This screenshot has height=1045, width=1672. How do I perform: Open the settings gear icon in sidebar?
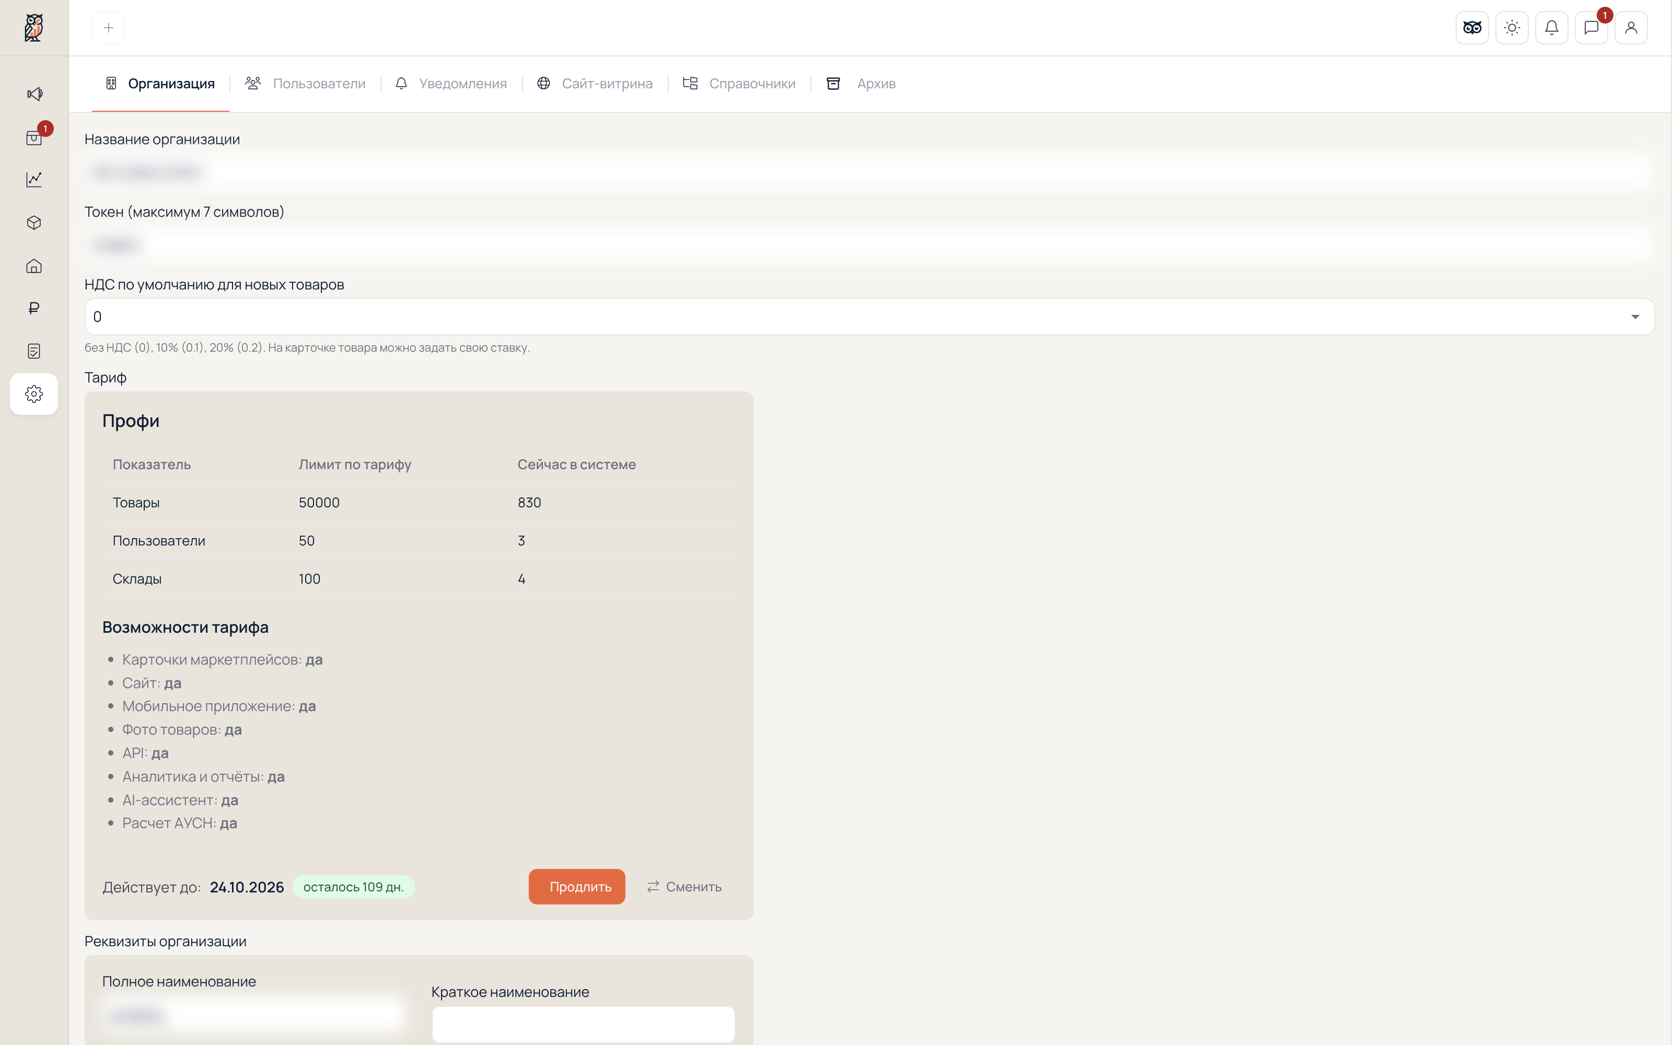(34, 394)
